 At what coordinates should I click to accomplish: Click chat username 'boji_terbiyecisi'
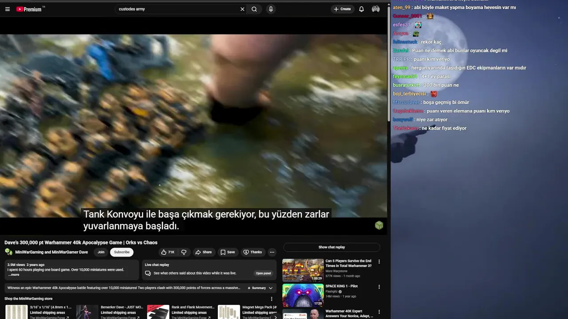pyautogui.click(x=410, y=94)
